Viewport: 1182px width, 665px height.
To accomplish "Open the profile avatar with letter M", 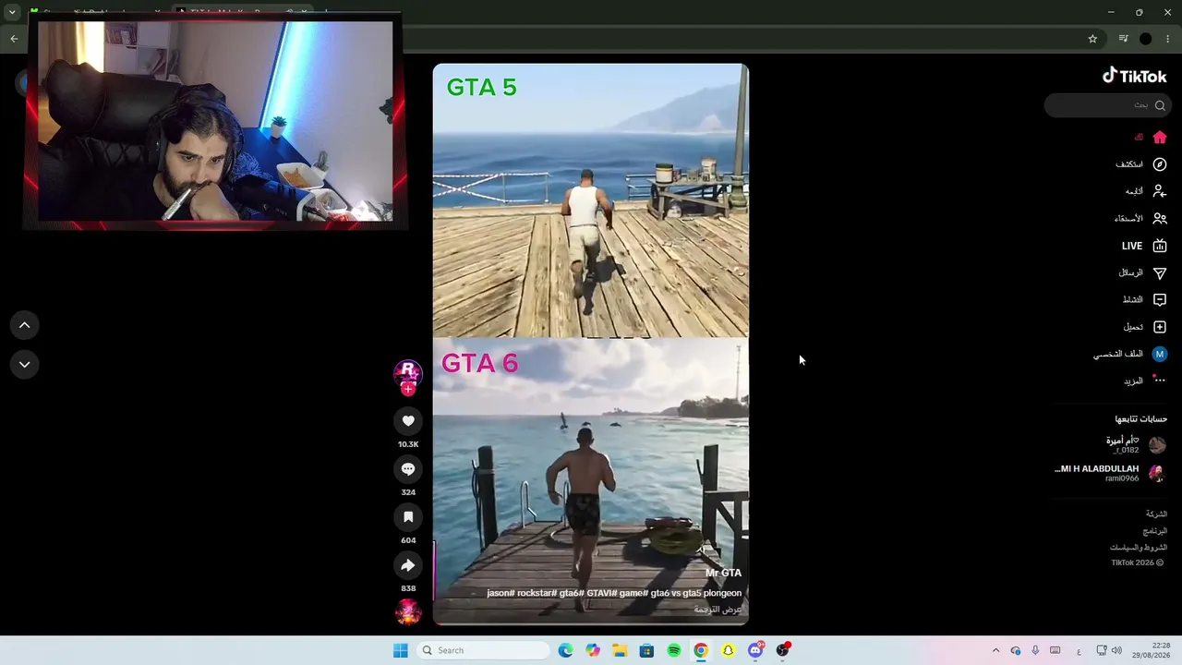I will tap(1160, 354).
